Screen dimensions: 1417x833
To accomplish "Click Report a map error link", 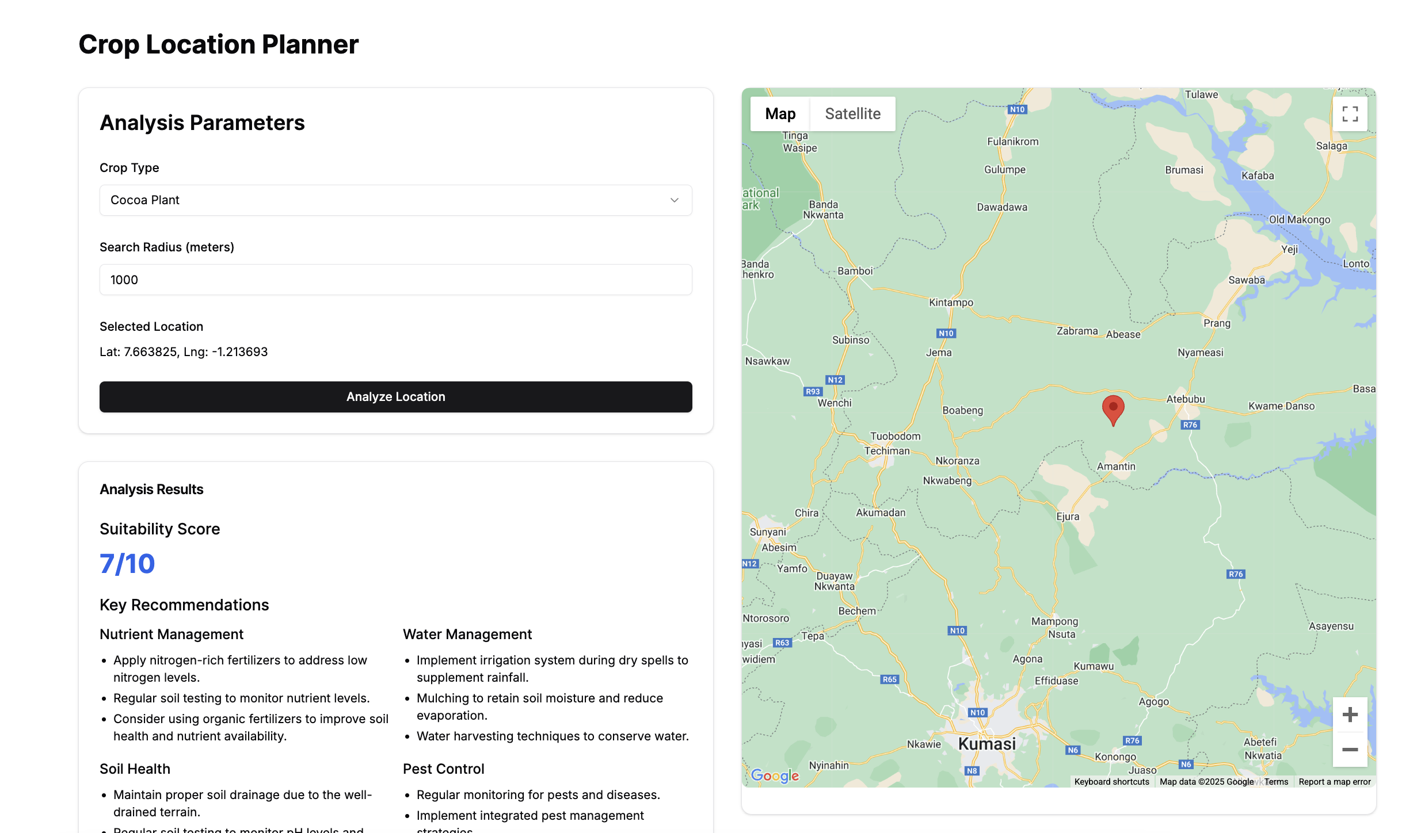I will (1334, 782).
